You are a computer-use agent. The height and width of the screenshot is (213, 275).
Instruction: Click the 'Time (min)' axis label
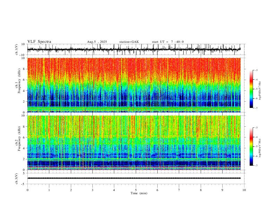click(x=139, y=193)
